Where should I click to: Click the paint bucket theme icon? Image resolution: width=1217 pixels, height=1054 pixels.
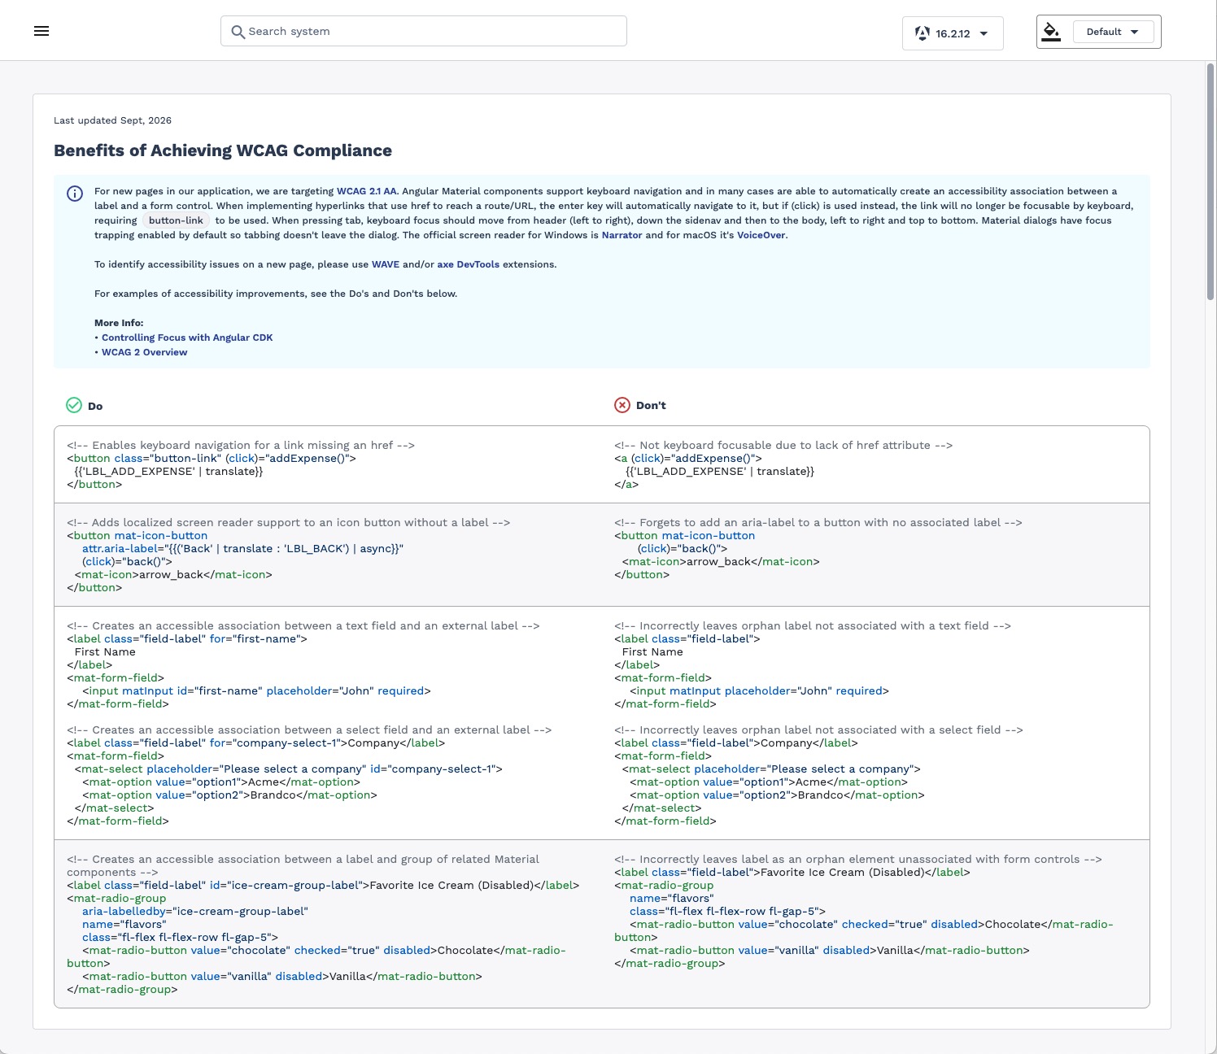[x=1051, y=32]
